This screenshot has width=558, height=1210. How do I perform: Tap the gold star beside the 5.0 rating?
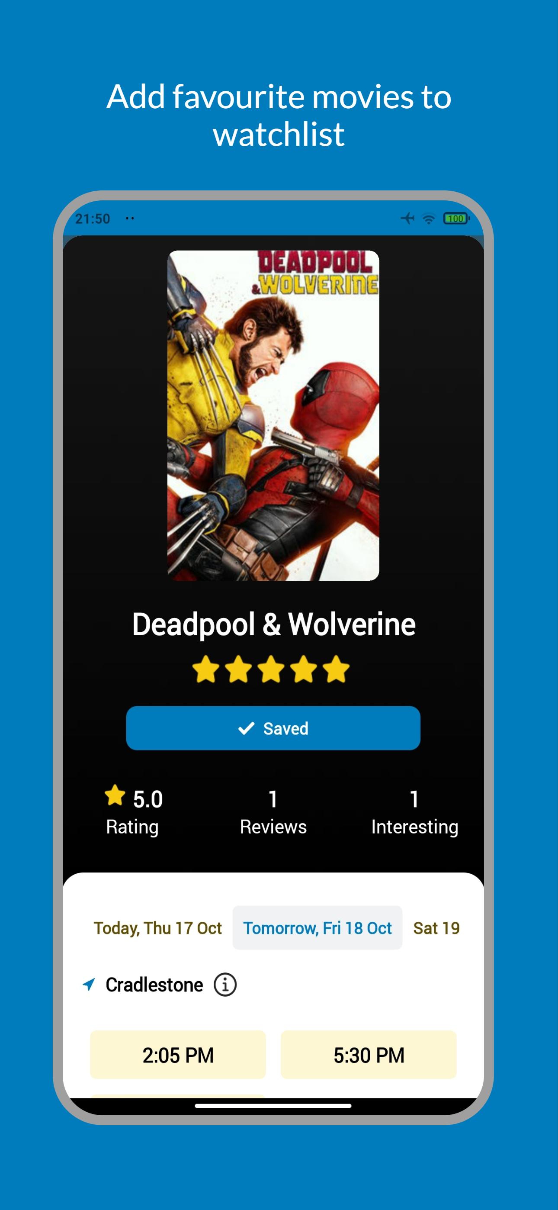pyautogui.click(x=115, y=795)
